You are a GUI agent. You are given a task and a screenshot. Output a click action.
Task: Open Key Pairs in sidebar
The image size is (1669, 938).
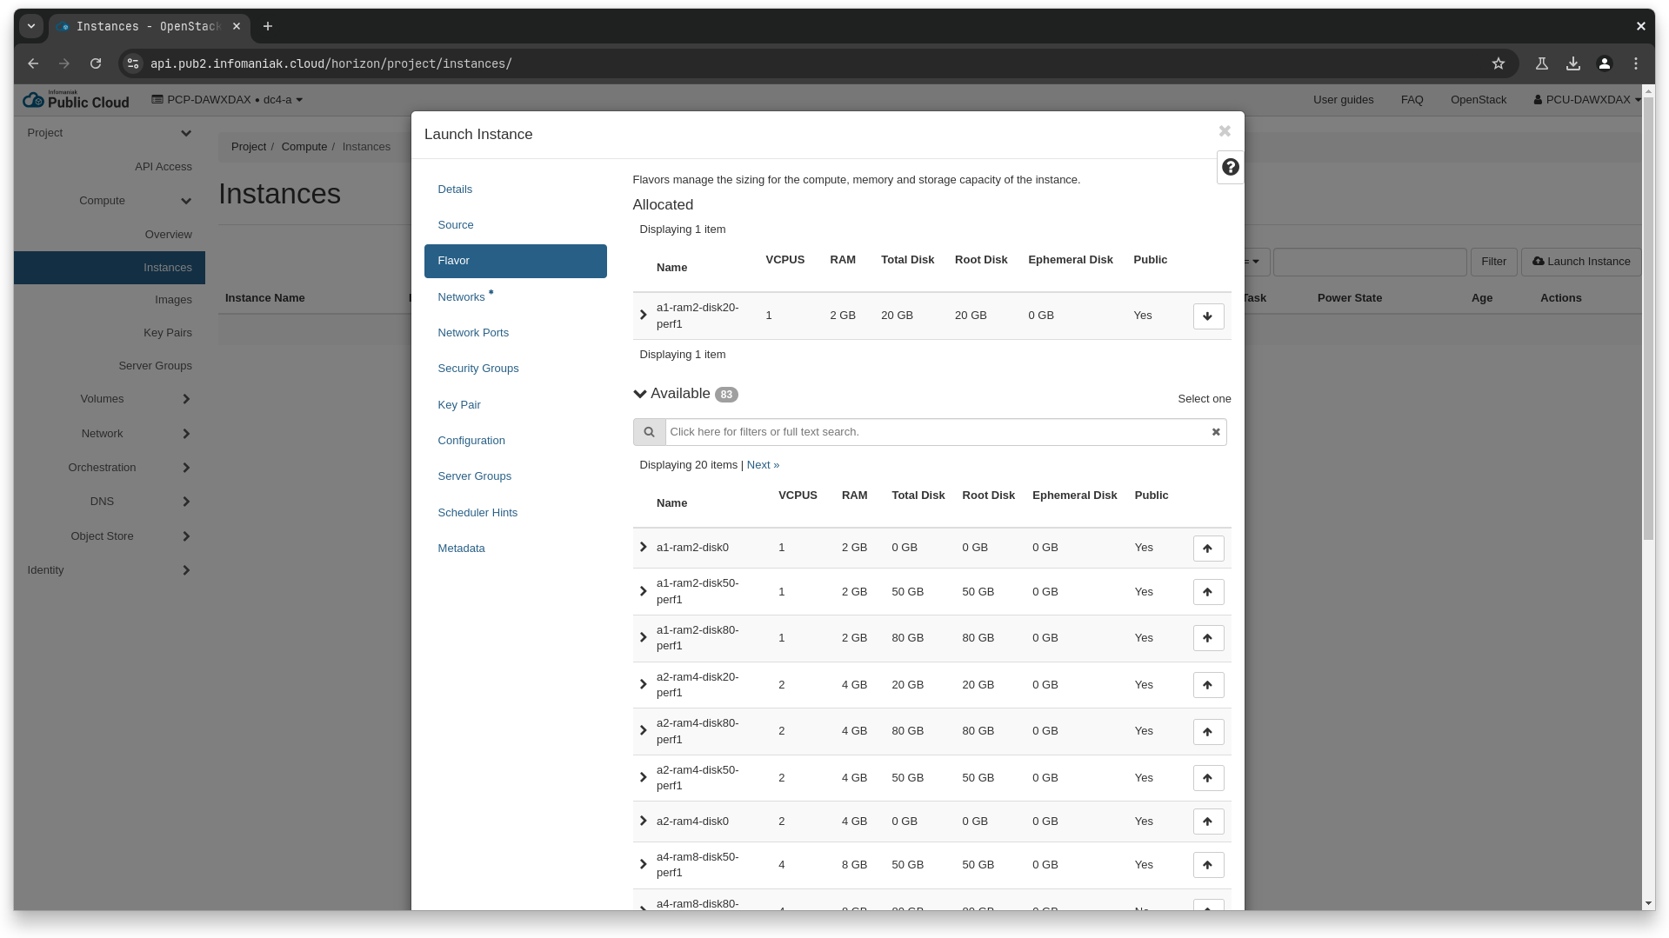coord(167,333)
